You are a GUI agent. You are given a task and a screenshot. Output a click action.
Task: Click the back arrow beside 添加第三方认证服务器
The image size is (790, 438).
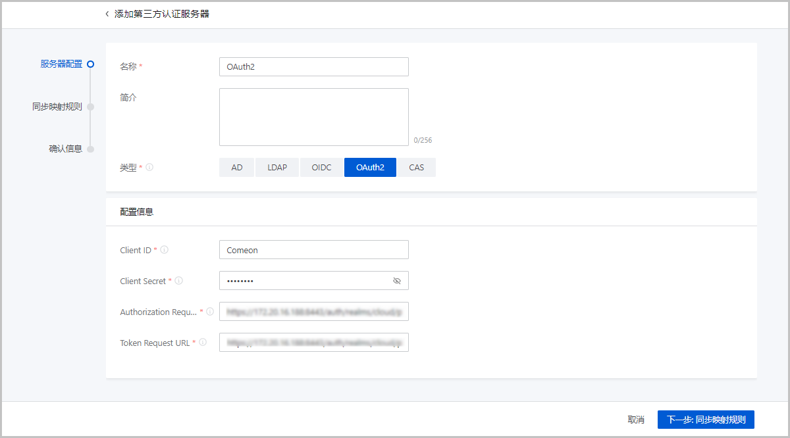click(x=107, y=14)
